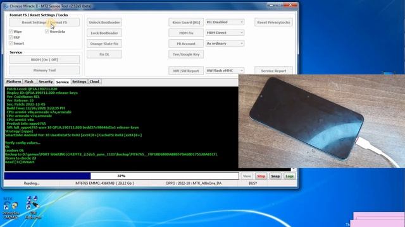The image size is (405, 227).
Task: Click Reset PrivacyLocks button
Action: [273, 23]
